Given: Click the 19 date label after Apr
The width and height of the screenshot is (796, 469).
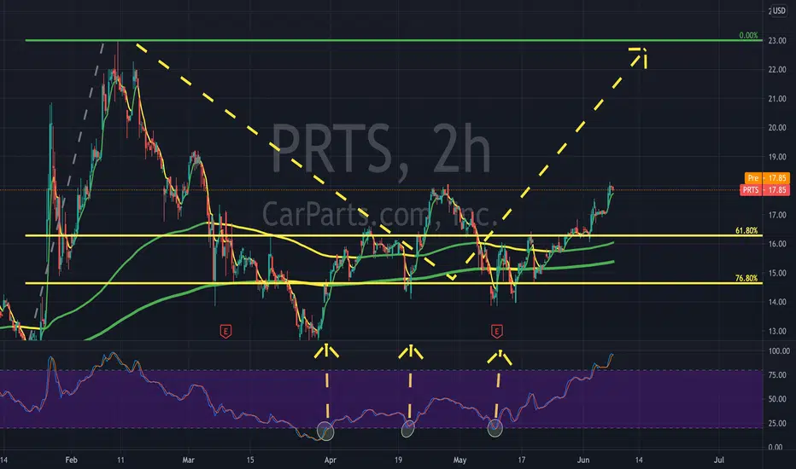Looking at the screenshot, I should [398, 460].
